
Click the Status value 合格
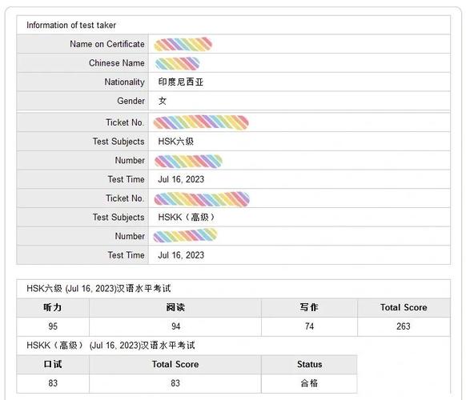[309, 383]
